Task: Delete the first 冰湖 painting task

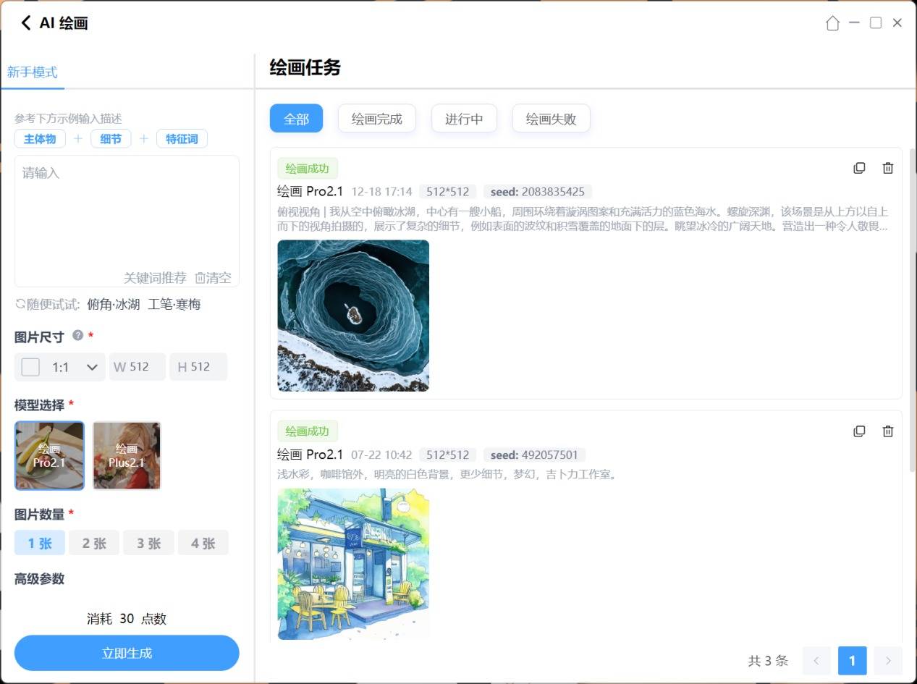Action: (888, 168)
